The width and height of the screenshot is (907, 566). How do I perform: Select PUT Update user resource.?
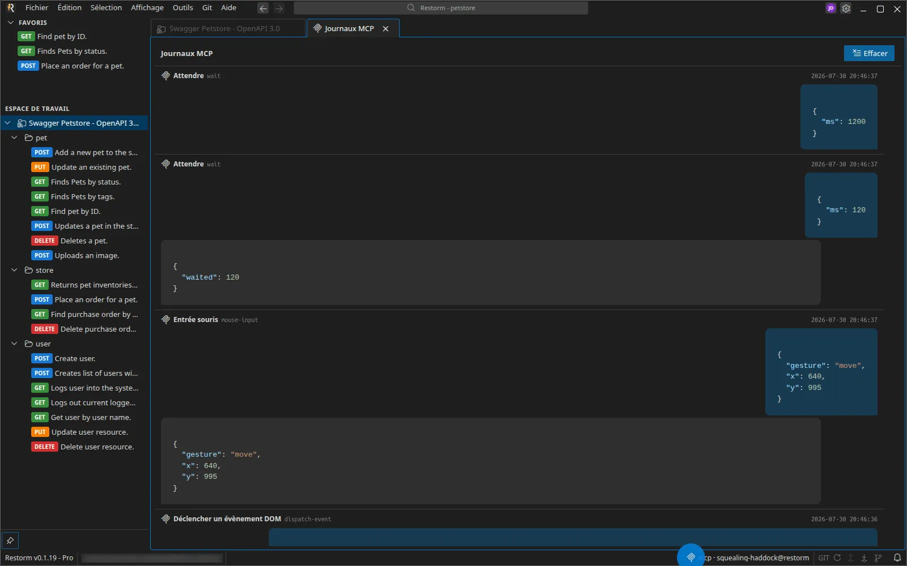74,432
